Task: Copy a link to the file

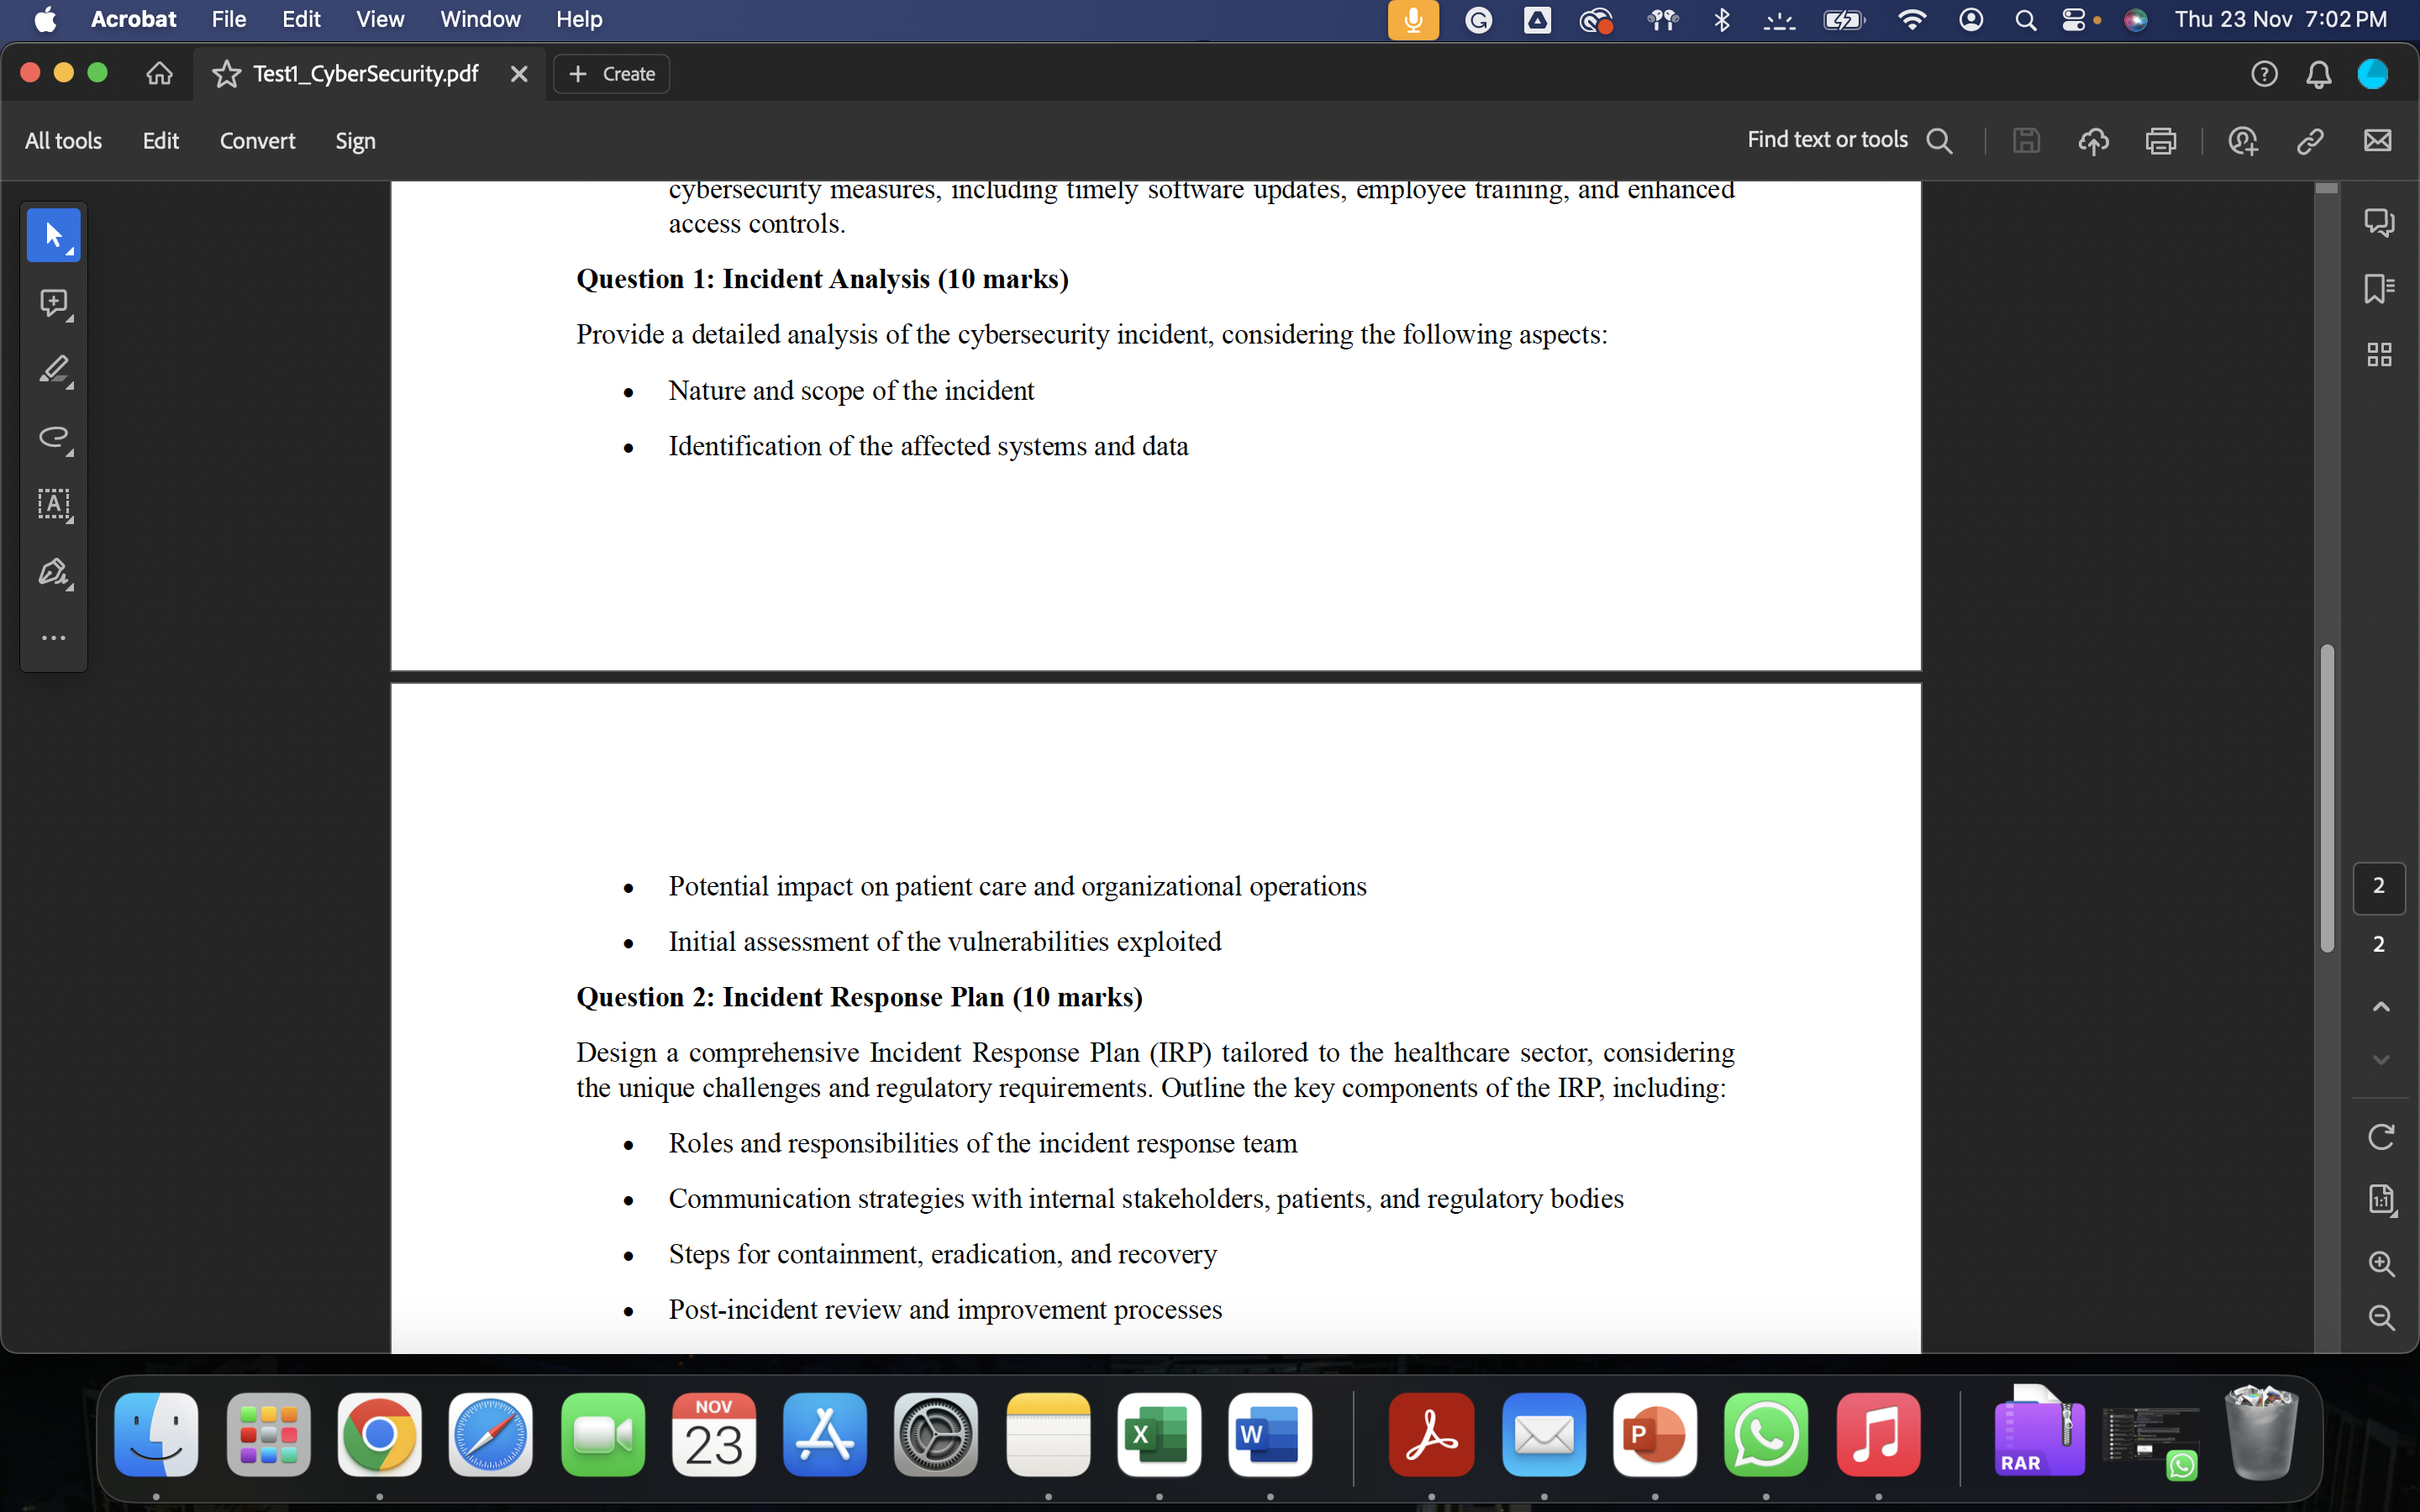Action: 2310,141
